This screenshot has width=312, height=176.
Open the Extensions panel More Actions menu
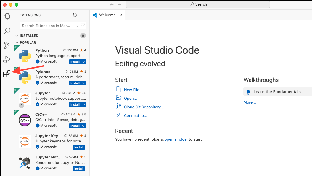(x=82, y=15)
